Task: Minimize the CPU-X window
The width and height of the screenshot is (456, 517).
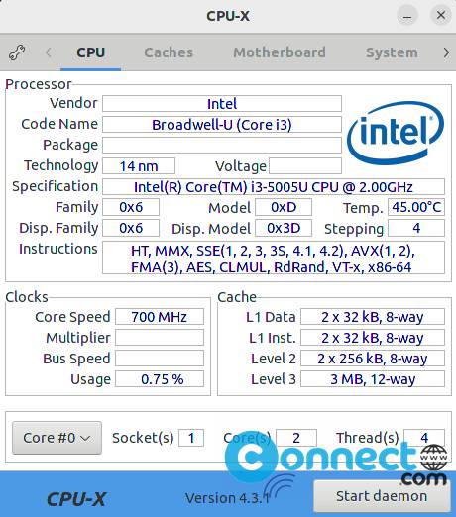Action: point(407,15)
